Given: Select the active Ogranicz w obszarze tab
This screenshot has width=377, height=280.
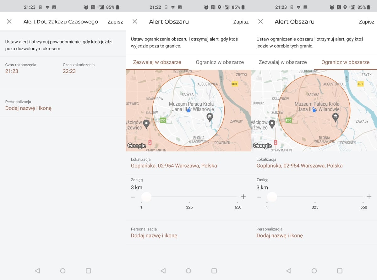Looking at the screenshot, I should tap(345, 62).
